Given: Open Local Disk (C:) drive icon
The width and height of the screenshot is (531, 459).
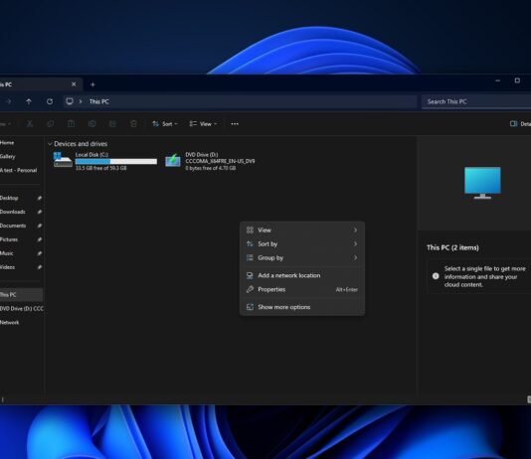Looking at the screenshot, I should [63, 159].
